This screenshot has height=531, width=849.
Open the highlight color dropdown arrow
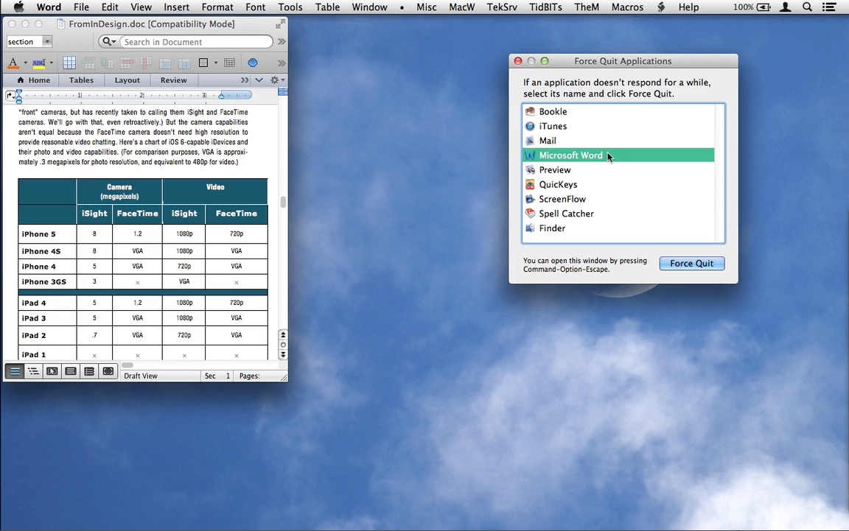[x=52, y=63]
